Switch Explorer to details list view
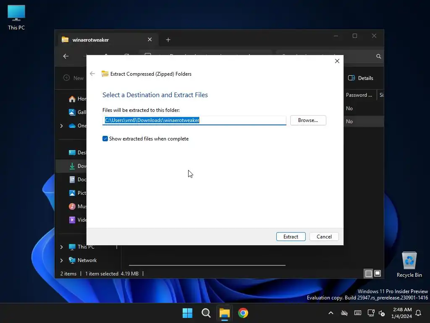Image resolution: width=430 pixels, height=323 pixels. click(x=368, y=273)
